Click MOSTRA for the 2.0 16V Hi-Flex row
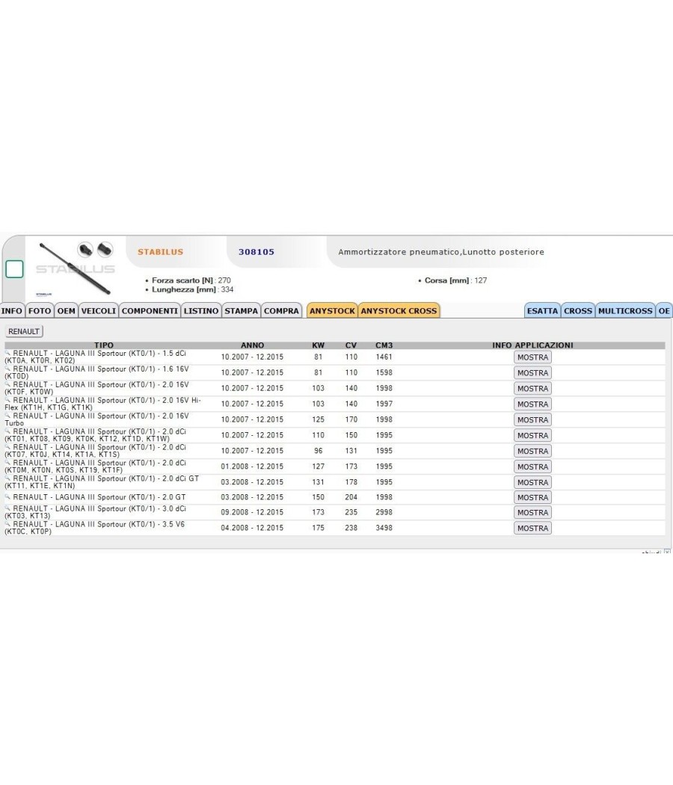Screen dimensions: 673x785 tap(532, 404)
